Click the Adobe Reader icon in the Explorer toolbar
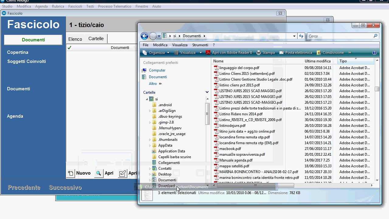The image size is (389, 219). tap(208, 53)
